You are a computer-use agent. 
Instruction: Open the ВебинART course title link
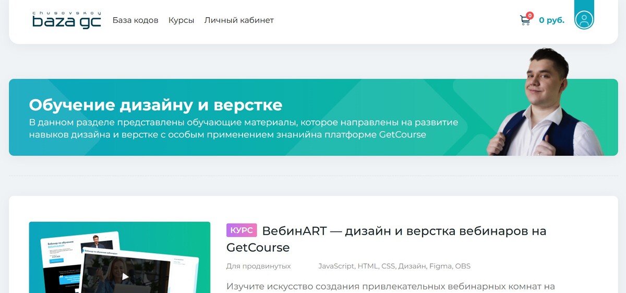387,239
